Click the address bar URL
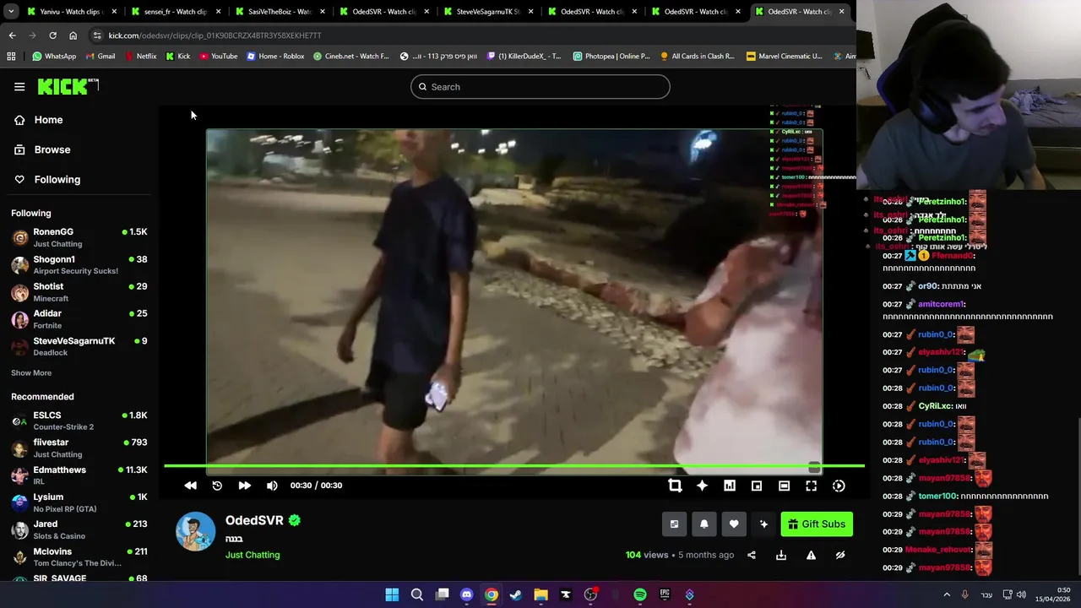 215,35
